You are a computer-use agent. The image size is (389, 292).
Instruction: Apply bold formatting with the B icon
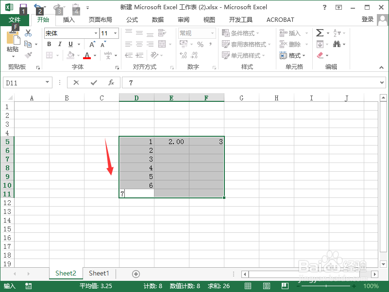pos(50,45)
